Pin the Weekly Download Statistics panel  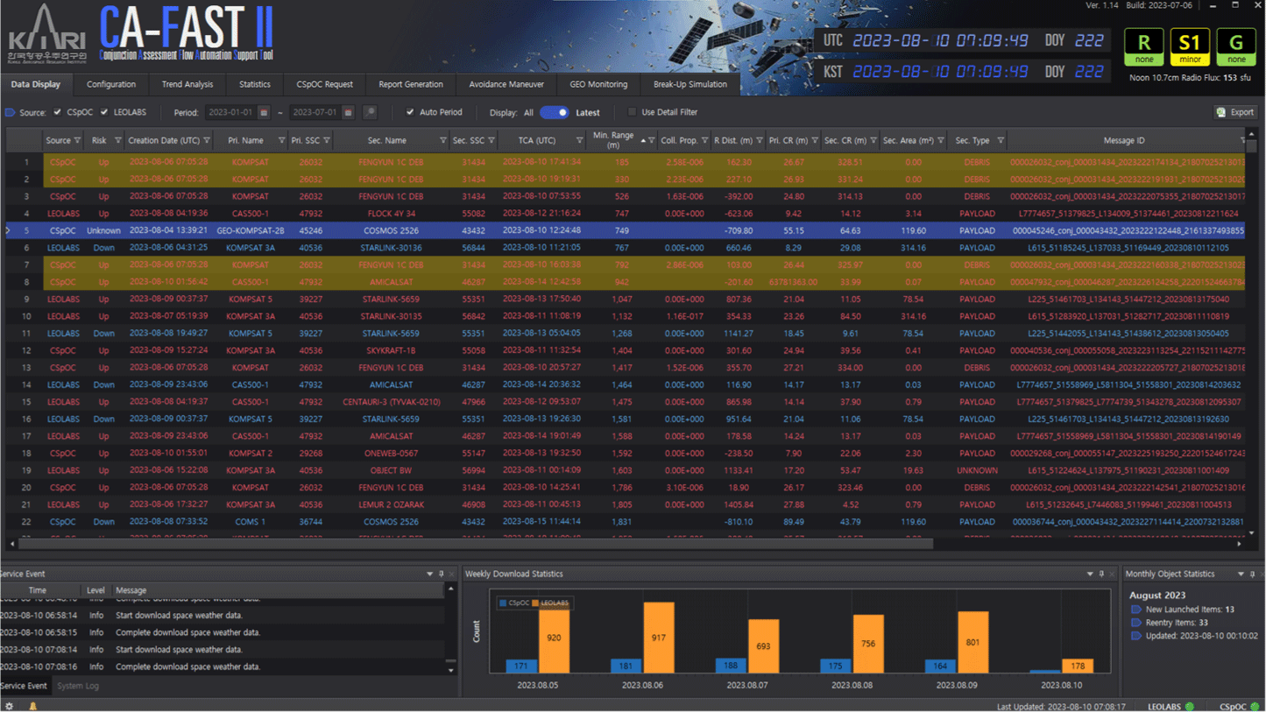(x=1101, y=574)
